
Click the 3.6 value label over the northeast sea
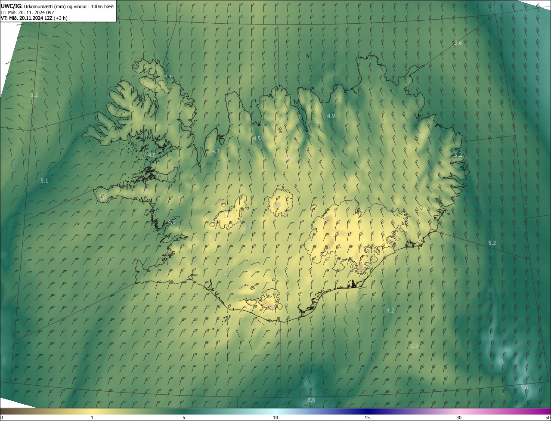click(458, 43)
